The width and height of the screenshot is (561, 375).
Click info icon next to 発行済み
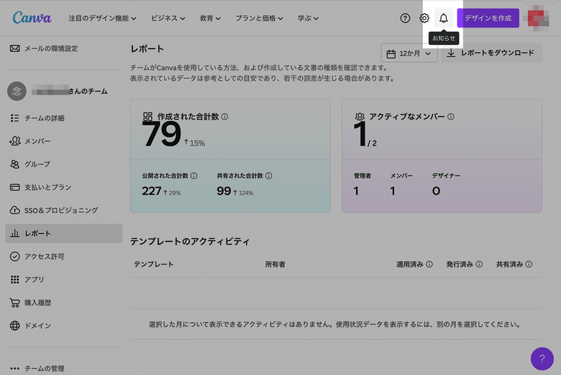click(x=479, y=264)
